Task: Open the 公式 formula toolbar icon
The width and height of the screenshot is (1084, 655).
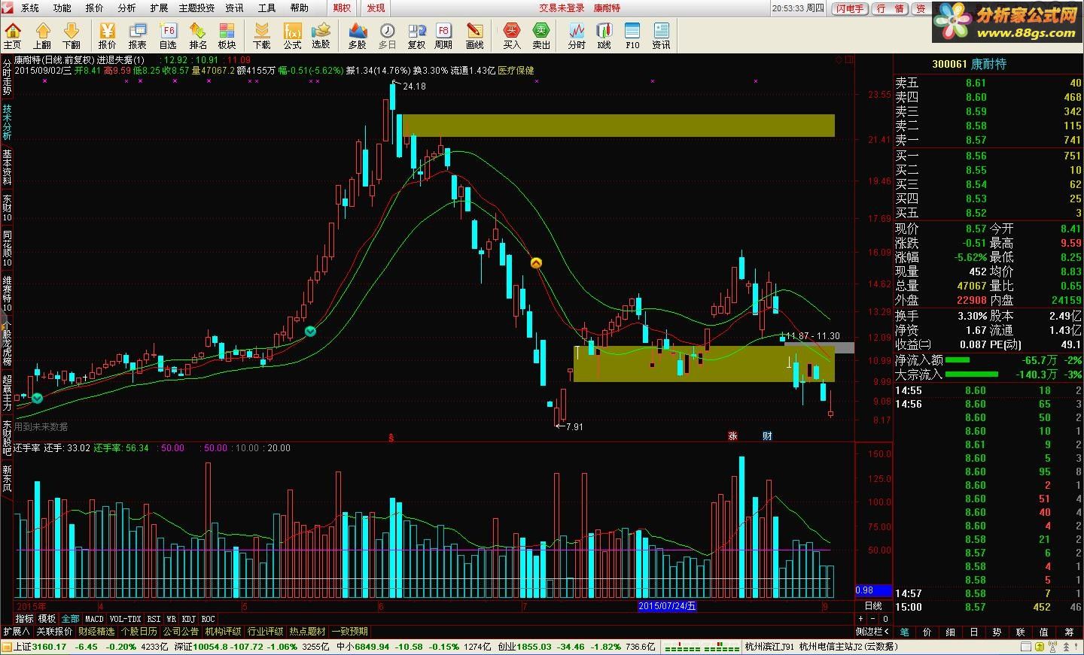Action: click(x=292, y=35)
